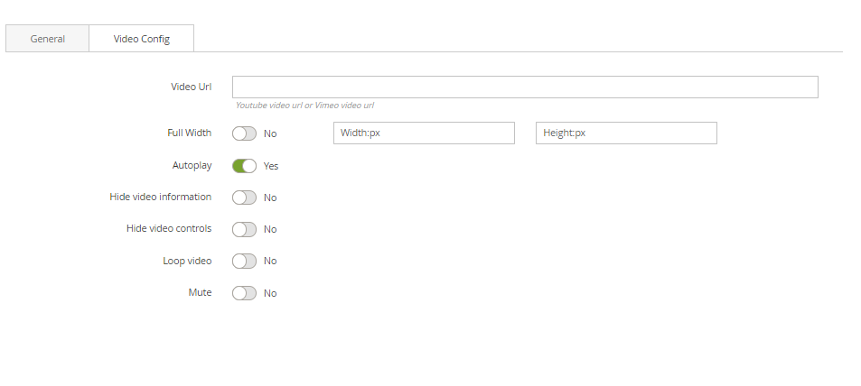Click the 'Mute' label text
This screenshot has height=386, width=861.
pyautogui.click(x=200, y=293)
